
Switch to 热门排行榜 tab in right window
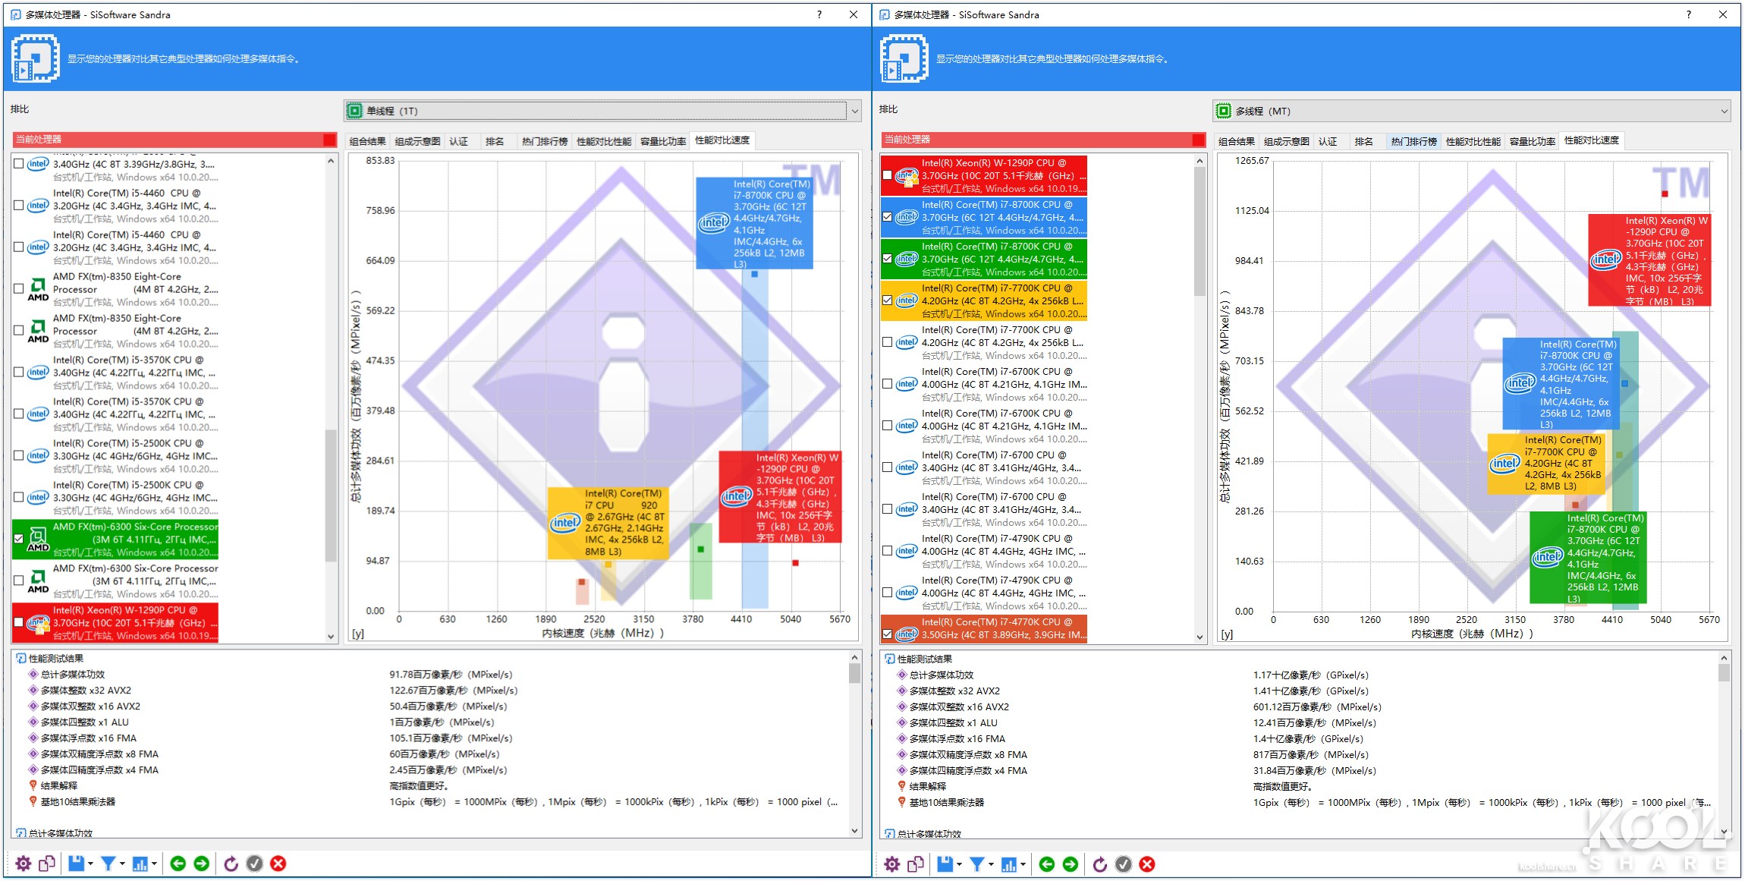pyautogui.click(x=1413, y=141)
